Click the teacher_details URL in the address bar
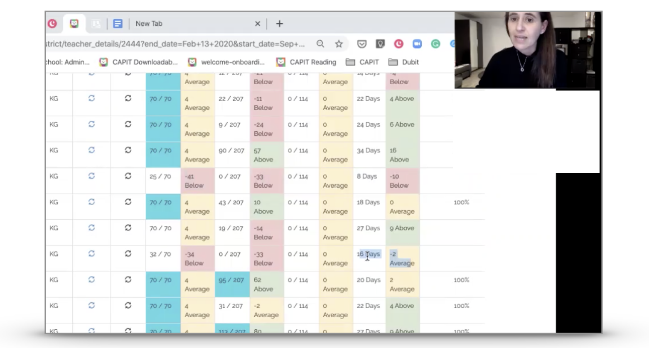This screenshot has width=649, height=348. pyautogui.click(x=166, y=44)
